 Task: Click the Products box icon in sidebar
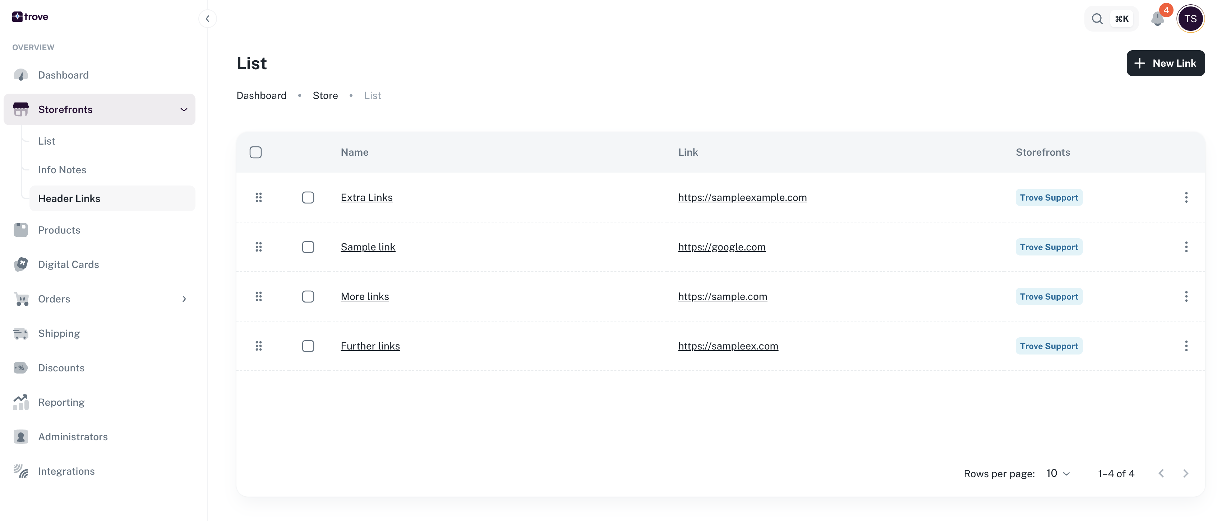tap(20, 230)
